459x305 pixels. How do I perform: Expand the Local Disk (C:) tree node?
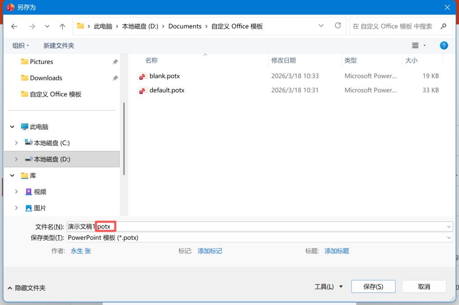17,143
